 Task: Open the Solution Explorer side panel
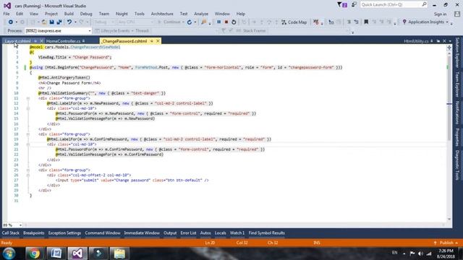457,53
